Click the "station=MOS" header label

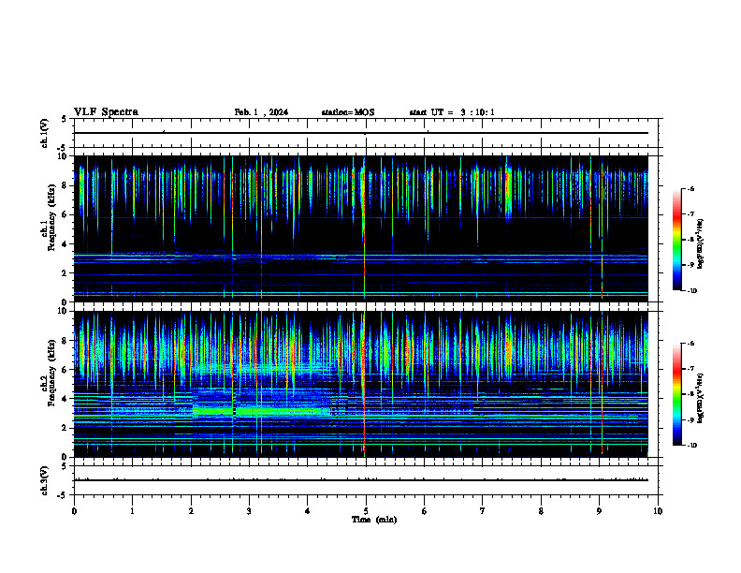(x=348, y=112)
